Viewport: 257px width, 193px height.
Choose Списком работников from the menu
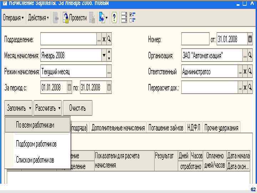click(x=37, y=160)
